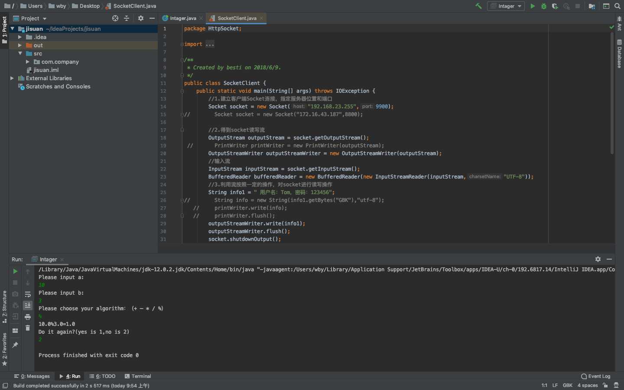Click the 1:1 caret position indicator
The height and width of the screenshot is (390, 624).
[544, 385]
